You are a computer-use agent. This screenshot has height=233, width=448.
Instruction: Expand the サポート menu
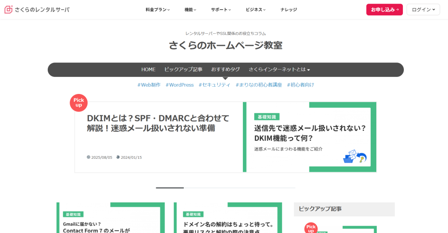pyautogui.click(x=221, y=10)
